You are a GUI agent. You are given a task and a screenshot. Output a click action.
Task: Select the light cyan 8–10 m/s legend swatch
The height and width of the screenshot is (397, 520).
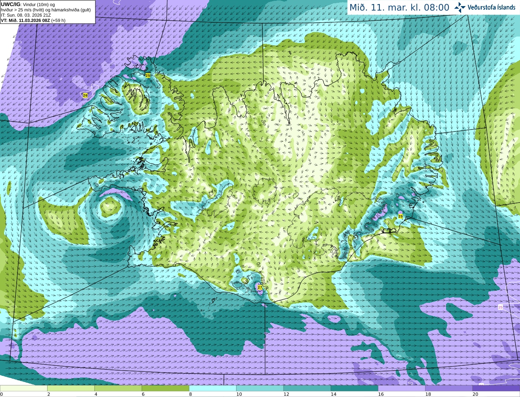pyautogui.click(x=212, y=388)
